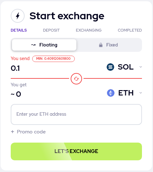
Task: Swap currencies with the red circular arrows icon
Action: [76, 79]
